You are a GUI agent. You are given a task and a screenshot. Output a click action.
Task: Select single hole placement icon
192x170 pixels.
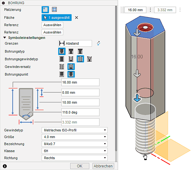point(45,10)
